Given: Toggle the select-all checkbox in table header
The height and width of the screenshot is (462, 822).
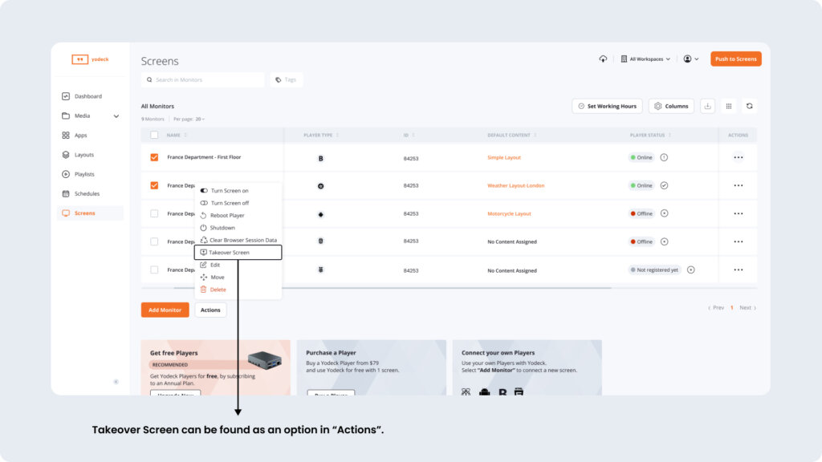Looking at the screenshot, I should point(154,135).
